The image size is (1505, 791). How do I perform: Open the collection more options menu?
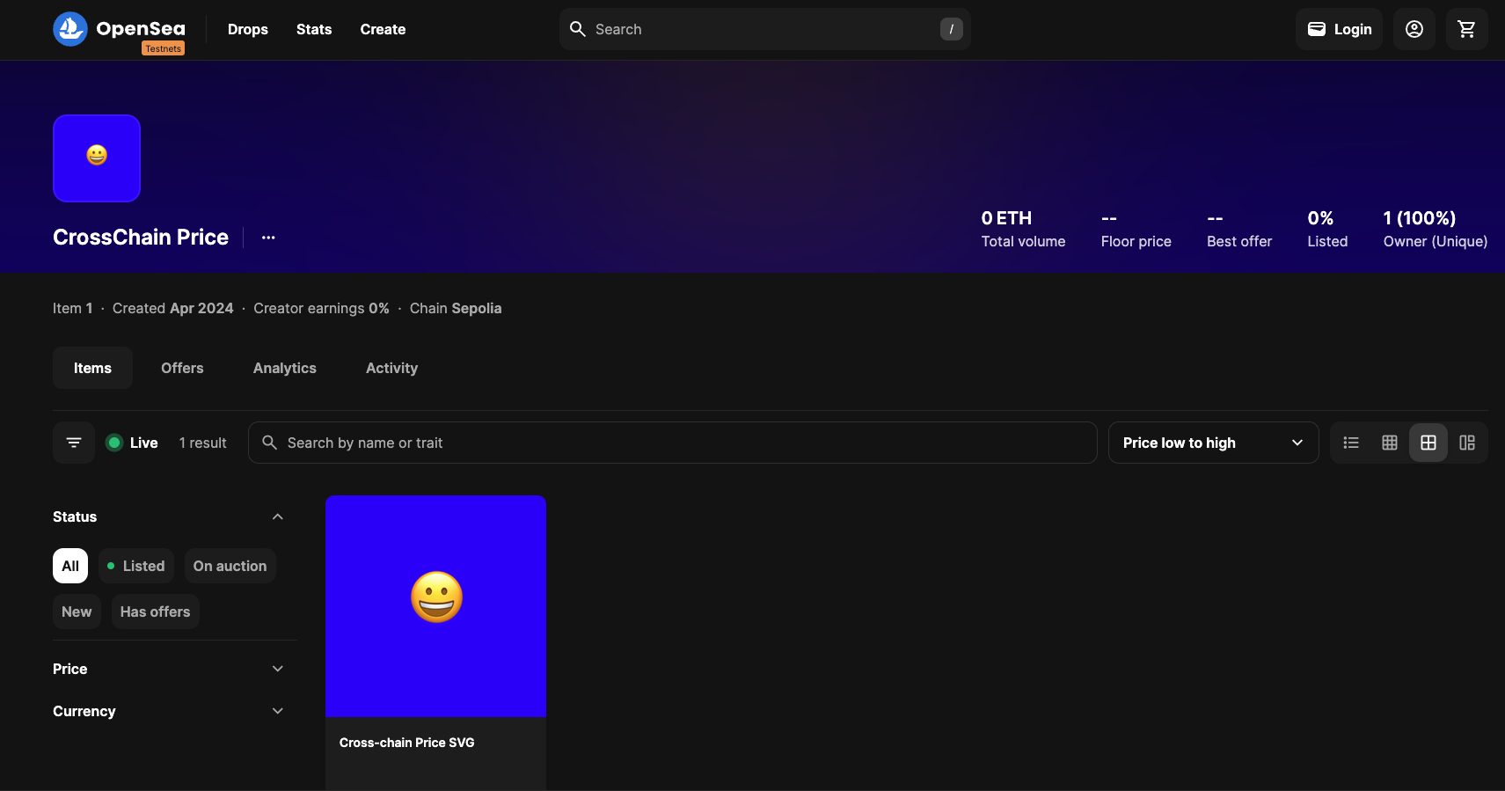268,238
